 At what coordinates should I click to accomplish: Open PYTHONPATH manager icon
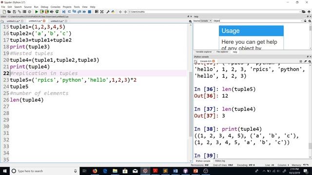(113, 12)
